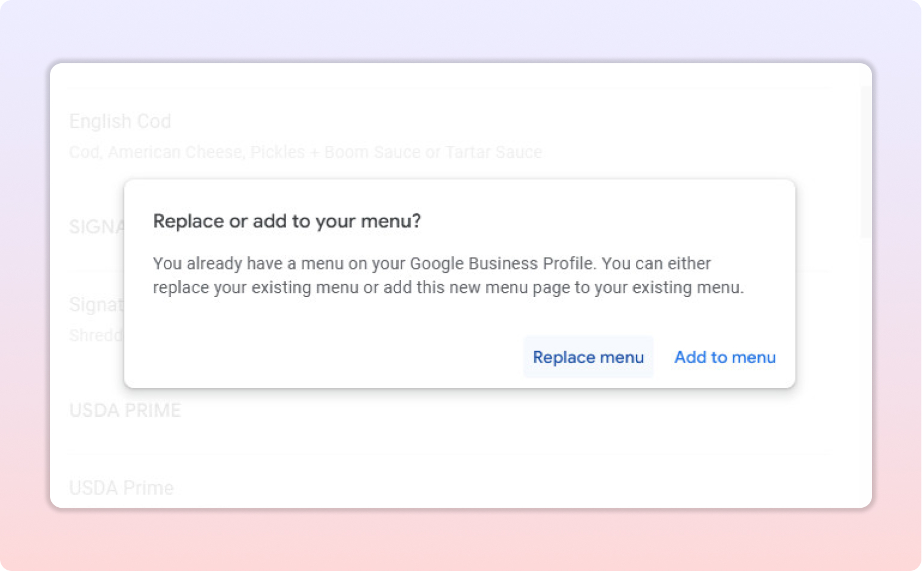The height and width of the screenshot is (571, 922).
Task: Click the Replace menu button
Action: (x=588, y=357)
